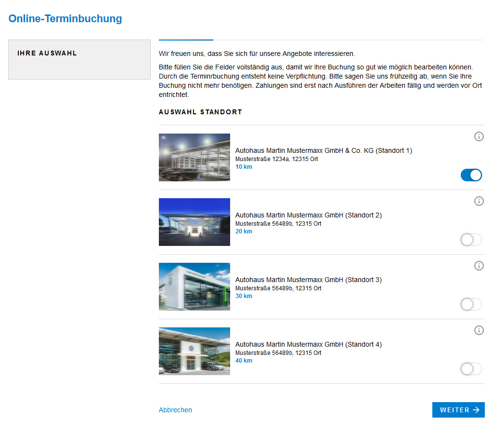The width and height of the screenshot is (493, 433).
Task: Open info icon for Standort 3
Action: [479, 266]
